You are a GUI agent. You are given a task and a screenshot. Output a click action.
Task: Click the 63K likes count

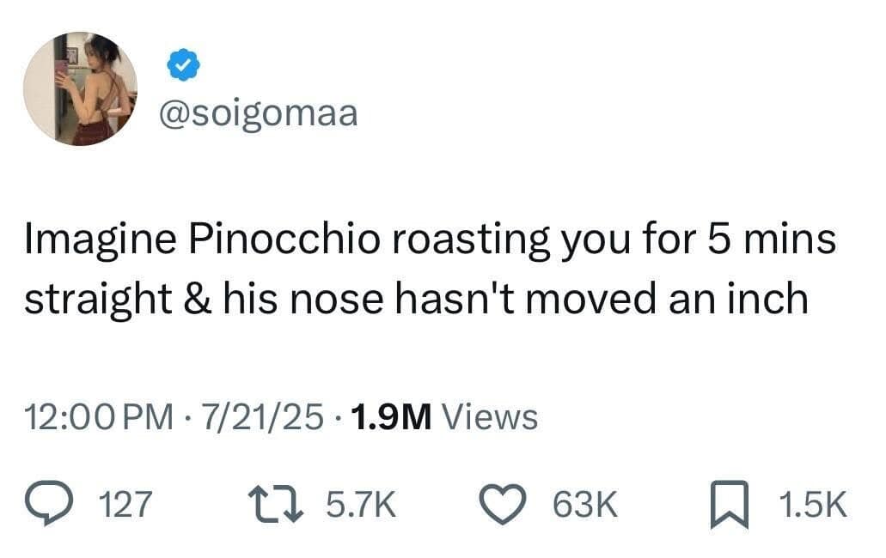(584, 505)
